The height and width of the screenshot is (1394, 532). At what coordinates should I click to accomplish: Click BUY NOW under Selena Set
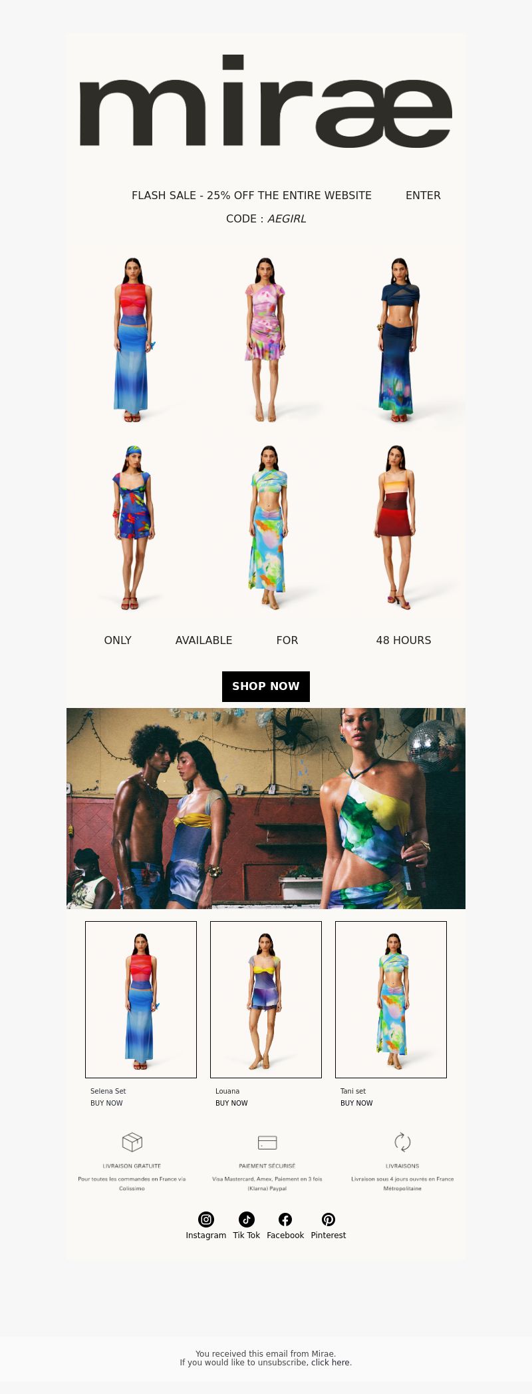[106, 1103]
